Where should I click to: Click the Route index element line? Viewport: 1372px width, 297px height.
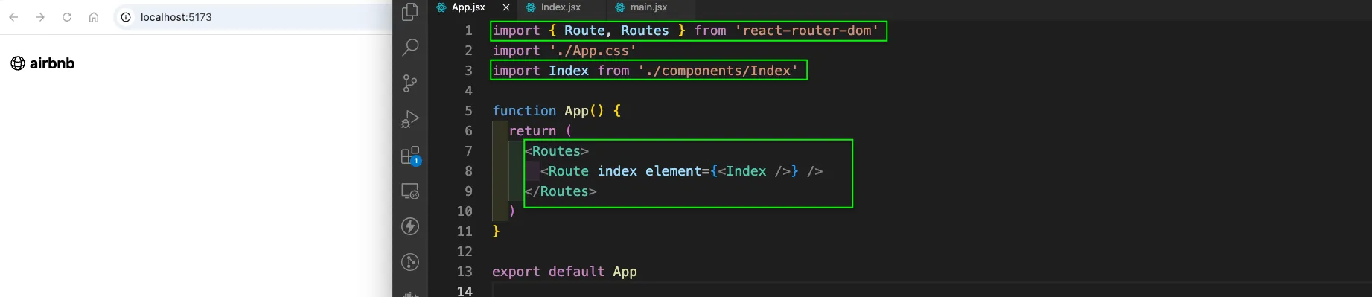coord(681,171)
